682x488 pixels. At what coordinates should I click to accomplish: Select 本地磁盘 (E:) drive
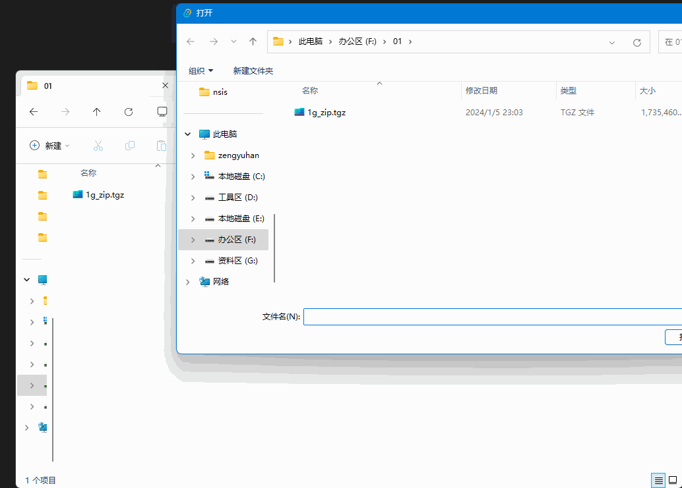(234, 219)
